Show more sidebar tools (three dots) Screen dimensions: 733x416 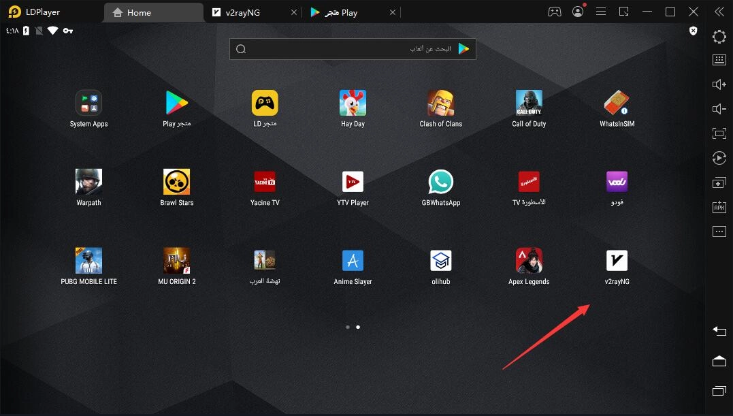pos(719,231)
